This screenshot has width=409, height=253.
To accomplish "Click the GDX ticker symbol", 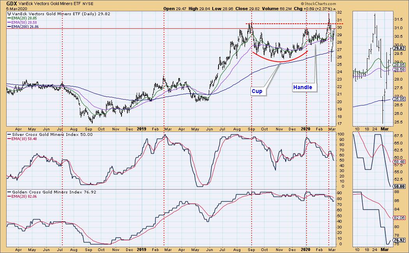I will click(x=12, y=4).
